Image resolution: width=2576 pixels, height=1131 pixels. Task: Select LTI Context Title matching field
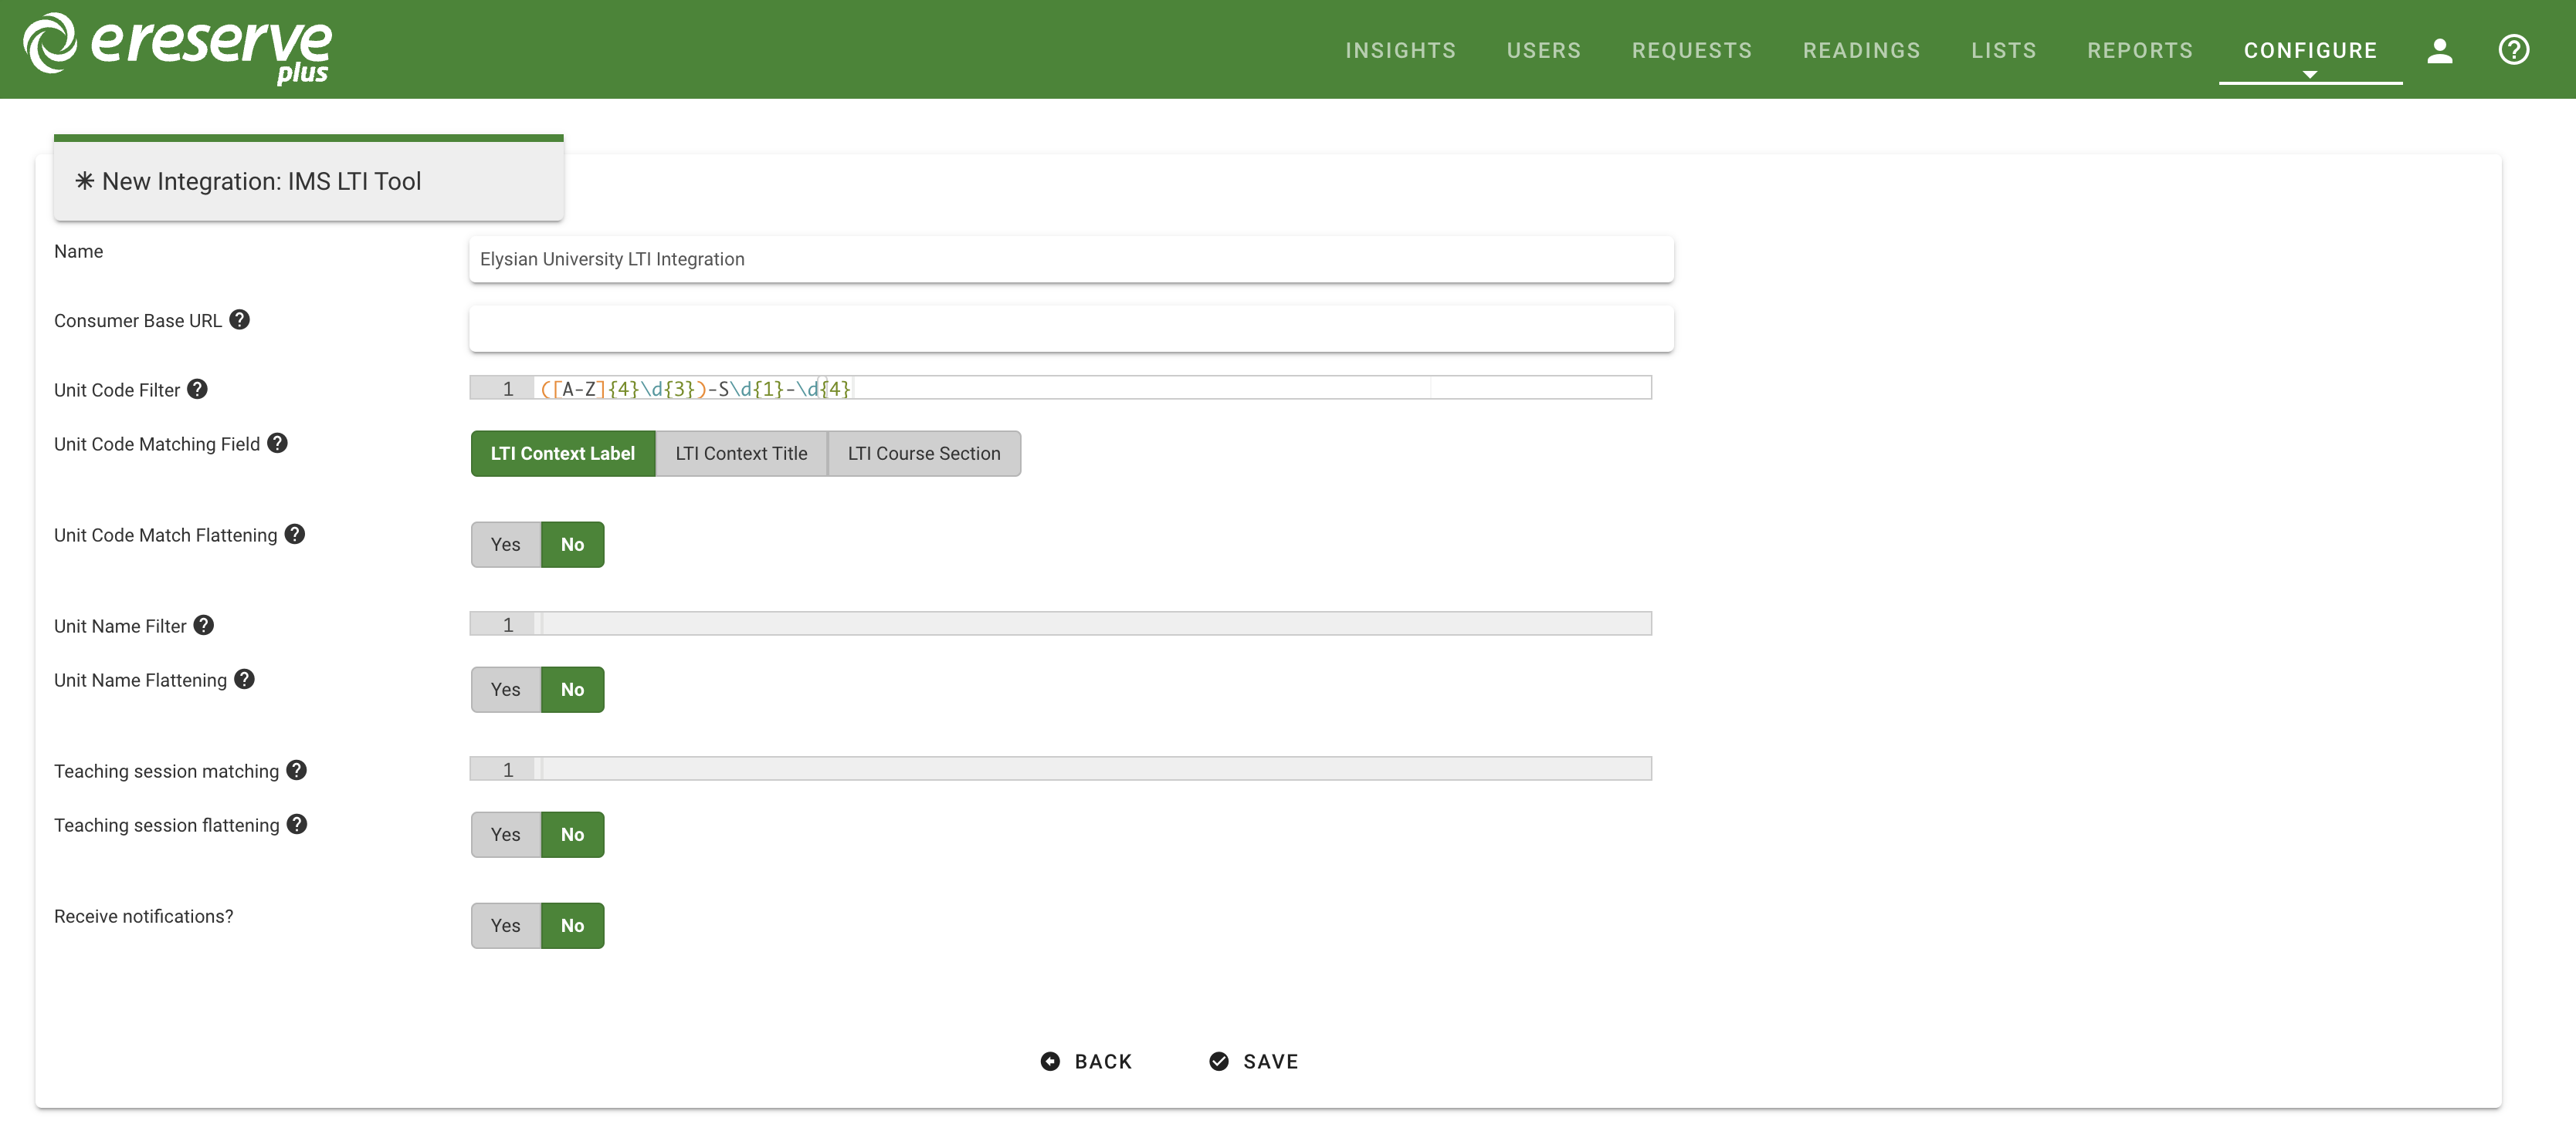[x=741, y=454]
